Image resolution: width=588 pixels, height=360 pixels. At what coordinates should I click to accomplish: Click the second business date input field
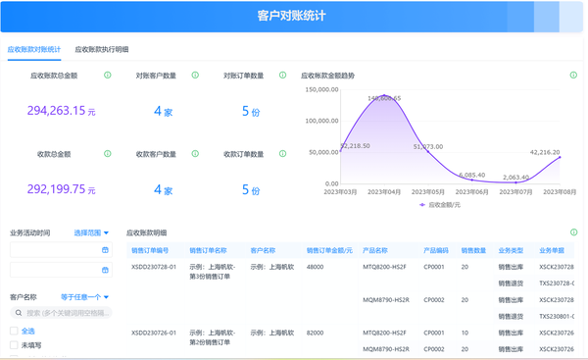click(61, 270)
